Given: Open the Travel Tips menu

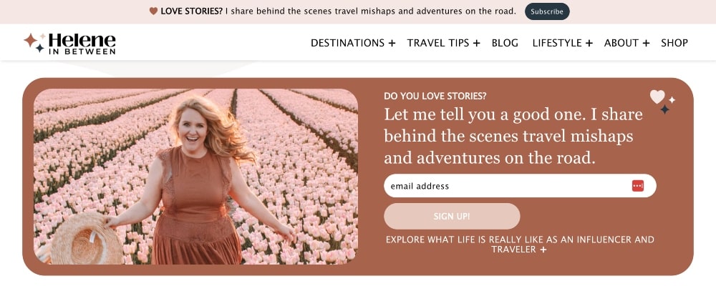Looking at the screenshot, I should [x=438, y=43].
